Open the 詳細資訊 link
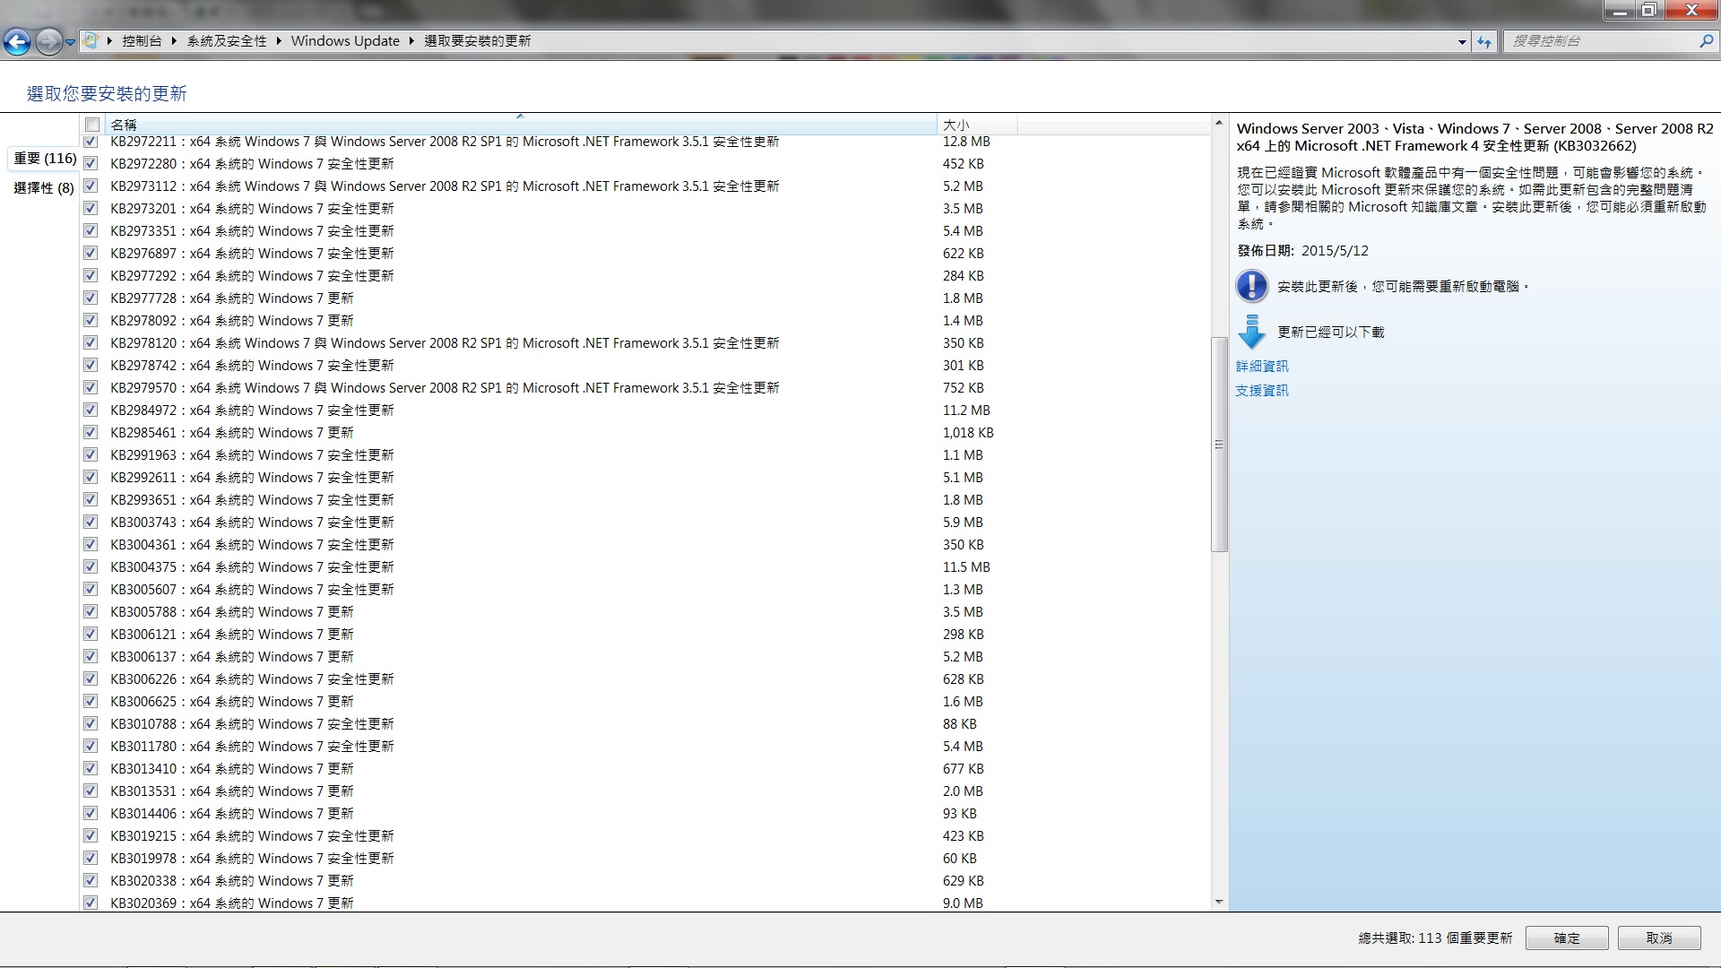This screenshot has height=968, width=1721. tap(1262, 367)
